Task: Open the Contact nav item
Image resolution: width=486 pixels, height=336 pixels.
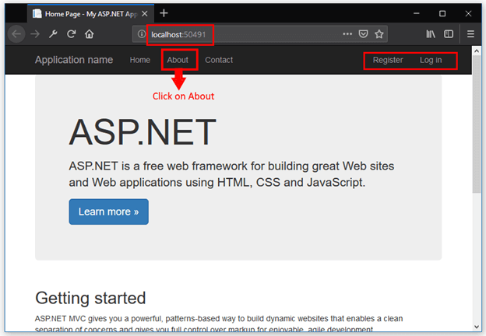Action: point(219,60)
